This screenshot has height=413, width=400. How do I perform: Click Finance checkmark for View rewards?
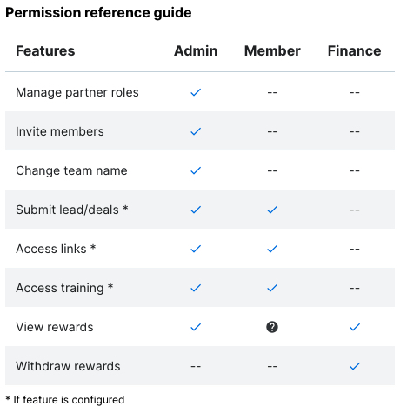point(355,327)
